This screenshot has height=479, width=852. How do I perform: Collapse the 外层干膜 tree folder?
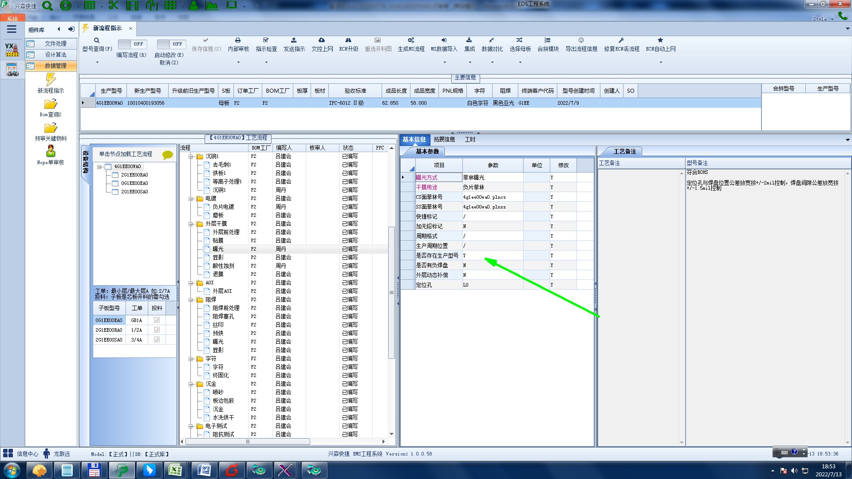[191, 224]
